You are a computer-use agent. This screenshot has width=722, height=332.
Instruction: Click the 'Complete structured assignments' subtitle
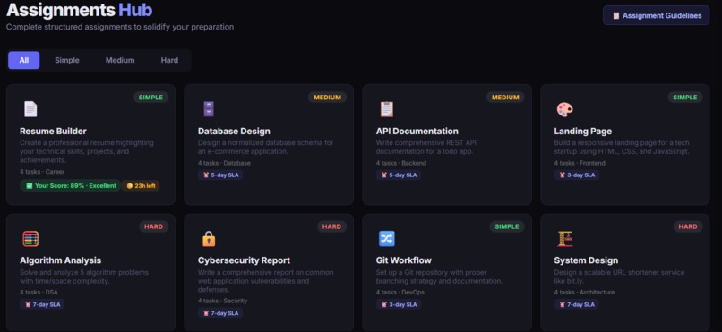[120, 27]
